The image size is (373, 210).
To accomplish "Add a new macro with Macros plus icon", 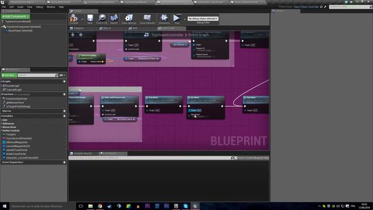I will (64, 111).
